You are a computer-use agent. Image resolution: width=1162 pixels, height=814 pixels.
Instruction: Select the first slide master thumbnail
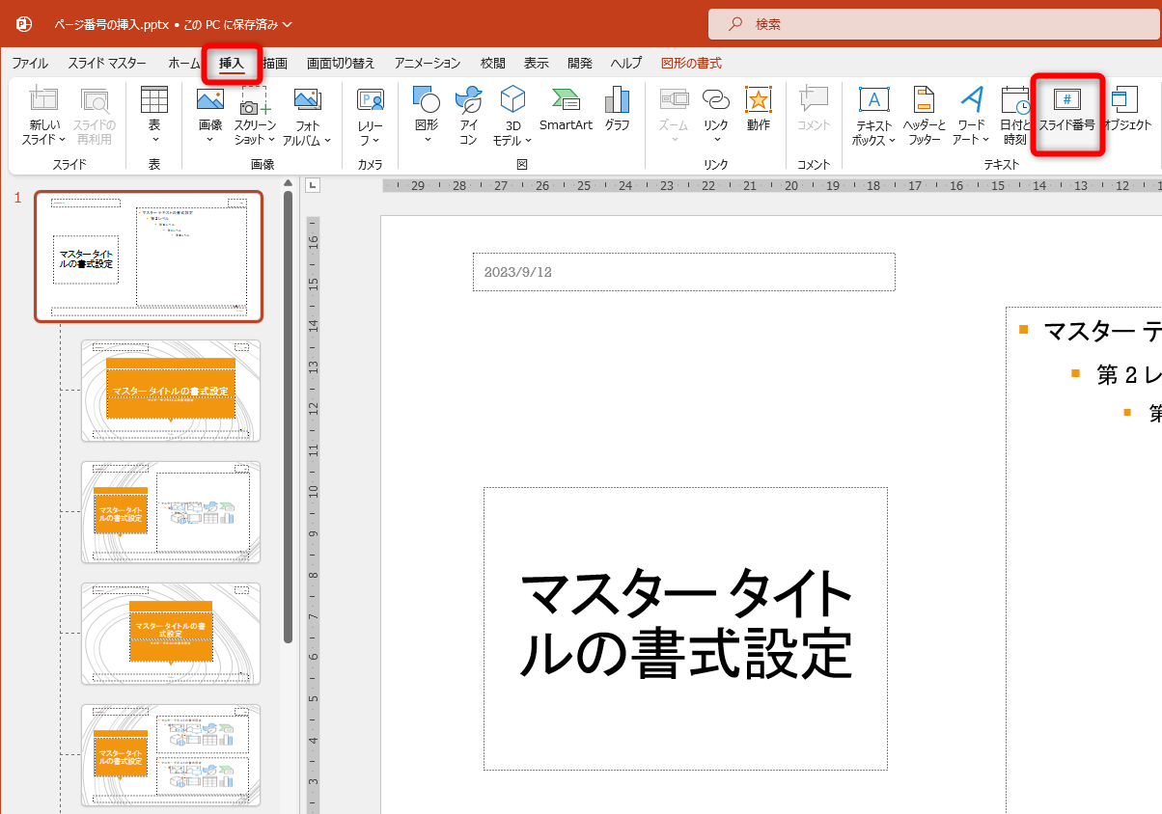[149, 257]
